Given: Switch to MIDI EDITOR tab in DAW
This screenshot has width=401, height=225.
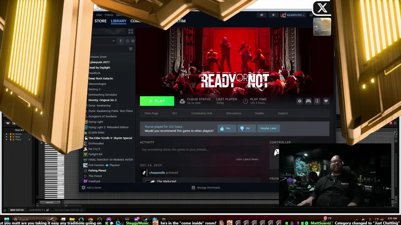Looking at the screenshot, I should 17,210.
